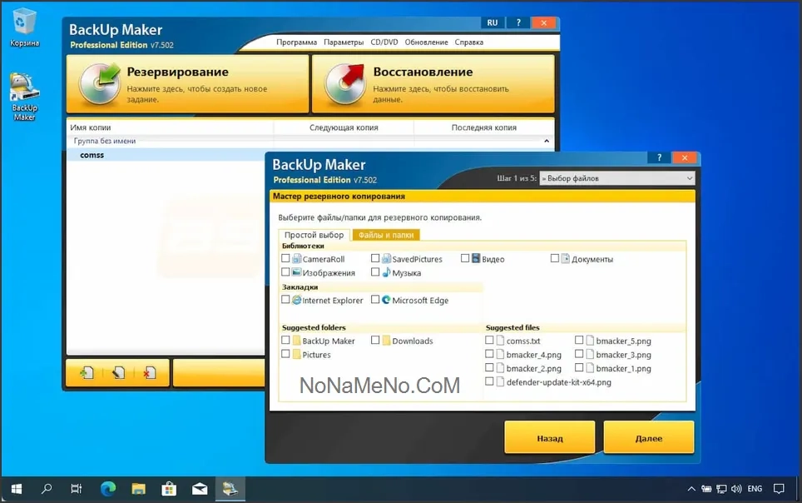This screenshot has width=802, height=503.
Task: Collapse the Группа без имени group
Action: [547, 142]
